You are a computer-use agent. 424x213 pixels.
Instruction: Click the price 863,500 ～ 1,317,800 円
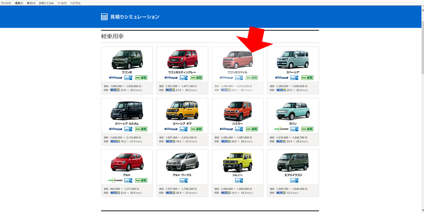[x=124, y=189]
